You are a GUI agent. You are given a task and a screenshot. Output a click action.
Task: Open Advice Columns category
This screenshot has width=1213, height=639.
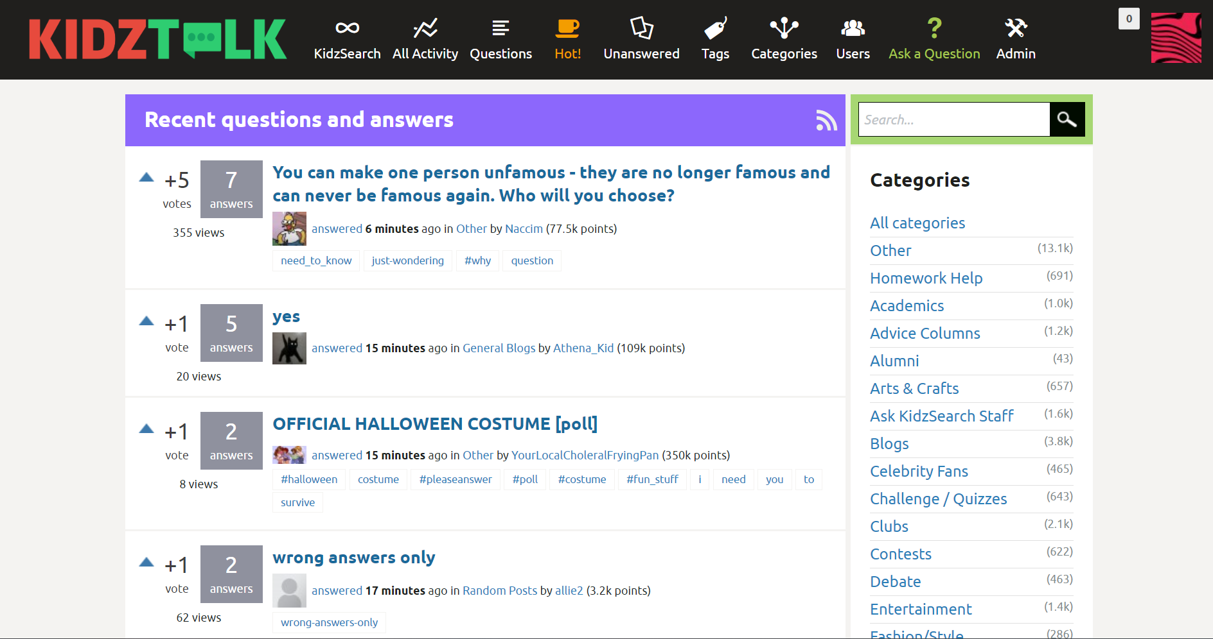[x=925, y=334]
